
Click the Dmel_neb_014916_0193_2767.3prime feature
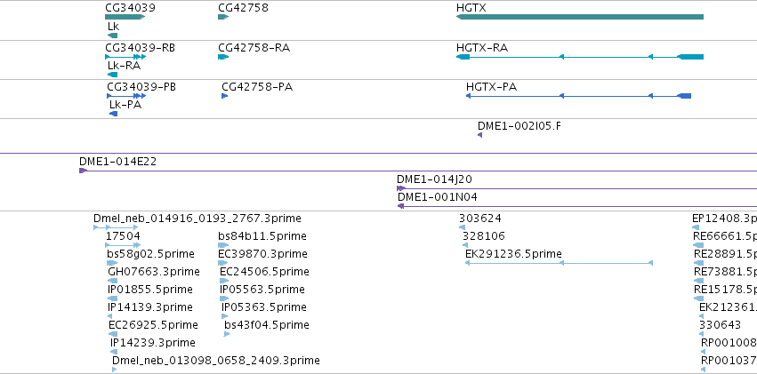[x=116, y=227]
